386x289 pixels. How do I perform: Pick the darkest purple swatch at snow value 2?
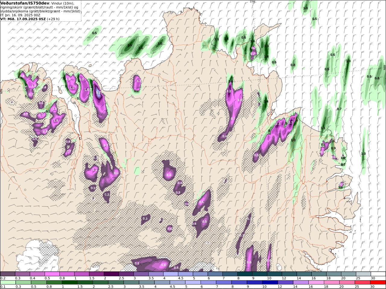click(111, 274)
